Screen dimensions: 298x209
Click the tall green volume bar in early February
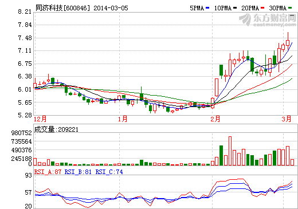tap(221, 155)
